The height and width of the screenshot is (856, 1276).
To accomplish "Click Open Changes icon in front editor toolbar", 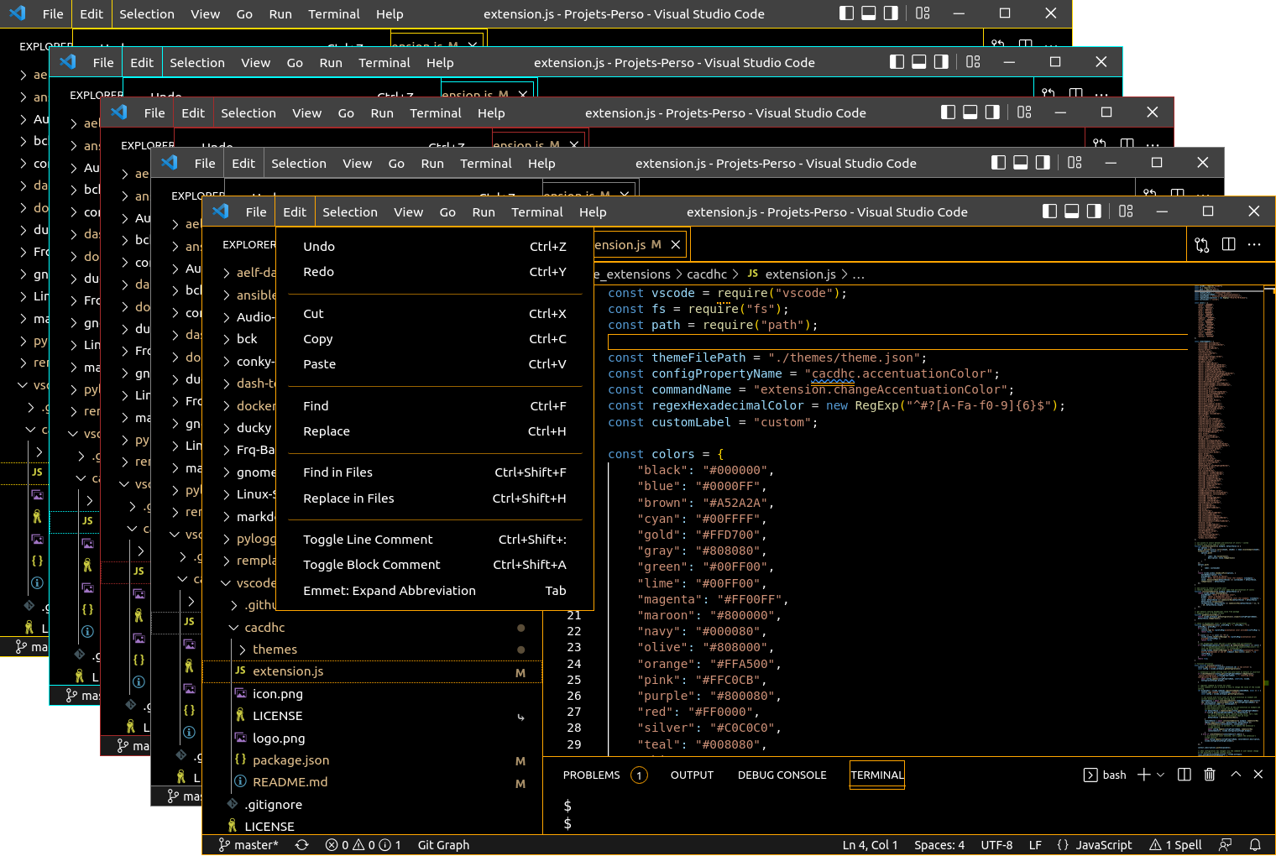I will [x=1202, y=244].
